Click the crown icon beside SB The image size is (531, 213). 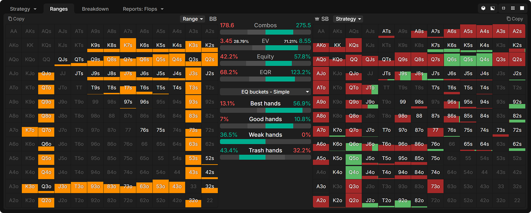click(317, 19)
